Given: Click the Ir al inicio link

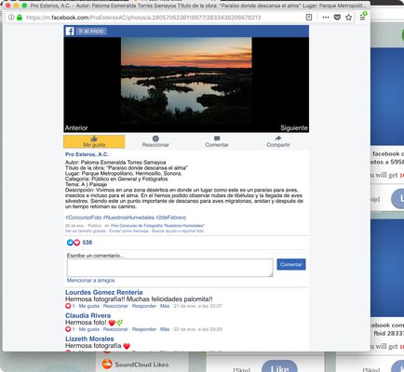Looking at the screenshot, I should 91,31.
